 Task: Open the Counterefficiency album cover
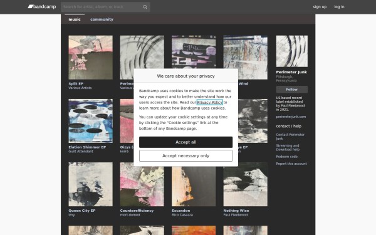point(142,184)
